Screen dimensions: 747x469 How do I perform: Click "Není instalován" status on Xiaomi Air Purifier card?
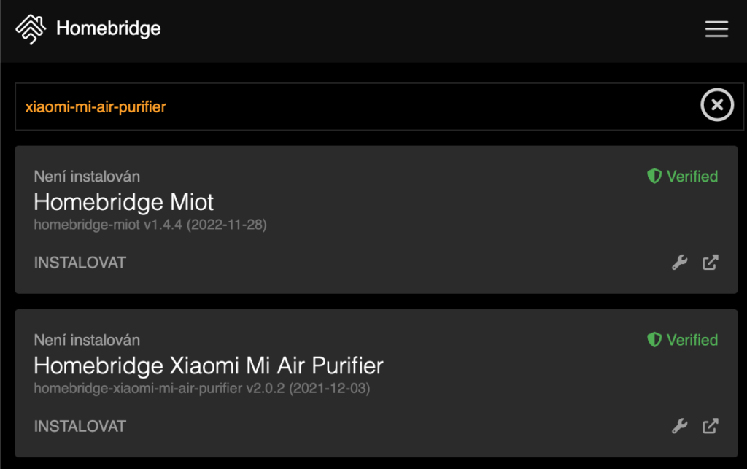pos(87,340)
